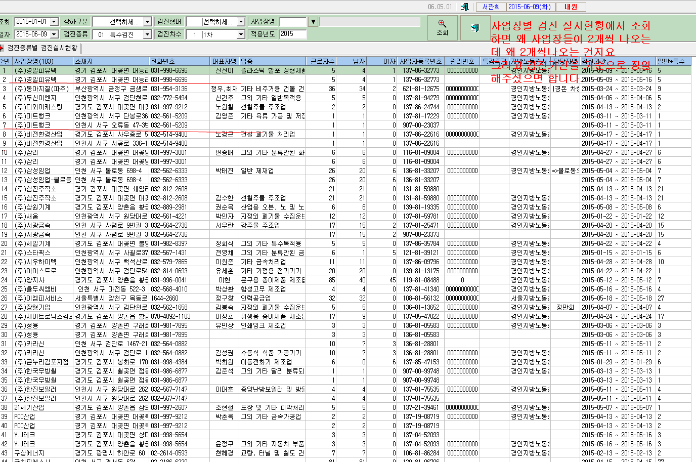696x462 pixels.
Task: Click the 서관희 user label
Action: tap(491, 7)
